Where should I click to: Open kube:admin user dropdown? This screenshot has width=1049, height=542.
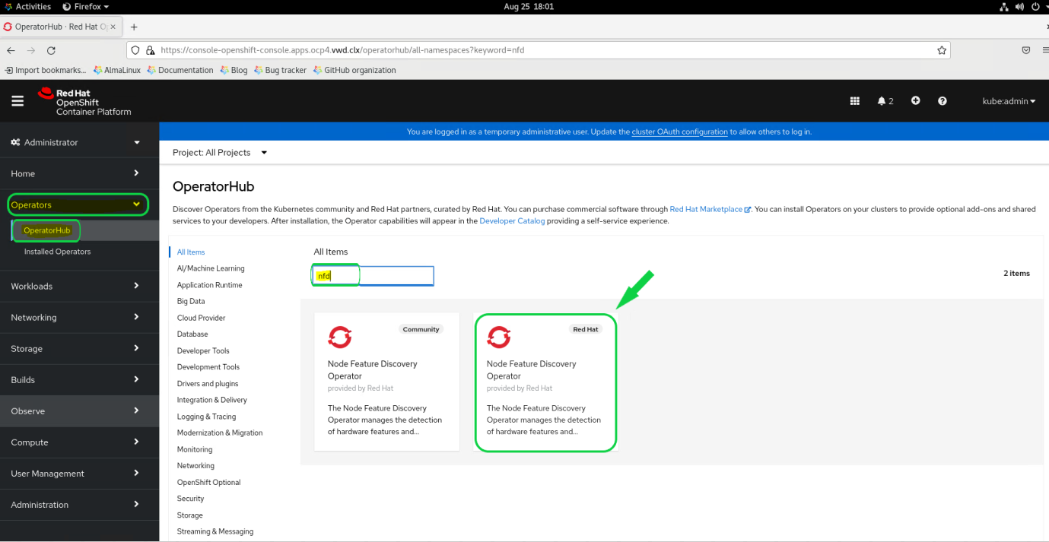point(1009,101)
